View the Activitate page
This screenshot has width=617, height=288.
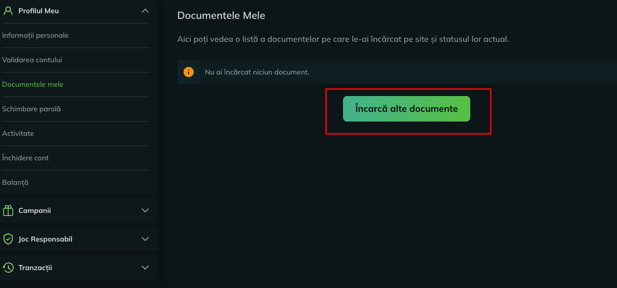click(18, 133)
